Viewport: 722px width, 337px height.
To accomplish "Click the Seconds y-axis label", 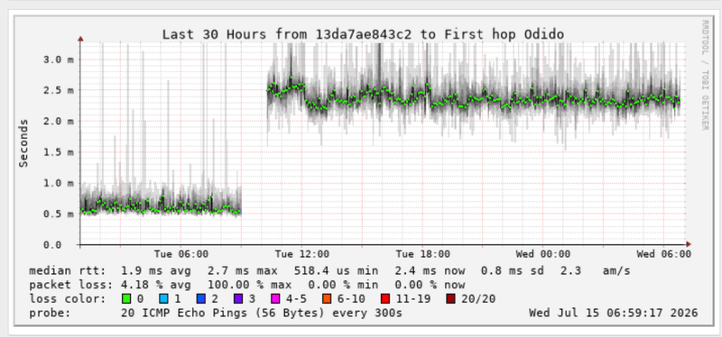I will tap(23, 143).
